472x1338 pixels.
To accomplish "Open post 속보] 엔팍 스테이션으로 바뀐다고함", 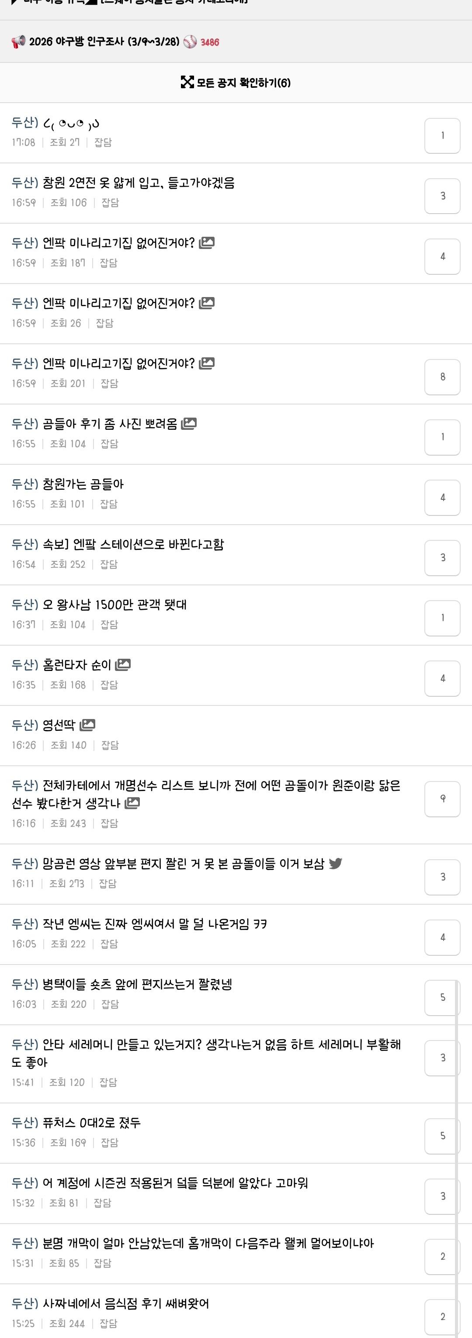I will click(x=133, y=544).
